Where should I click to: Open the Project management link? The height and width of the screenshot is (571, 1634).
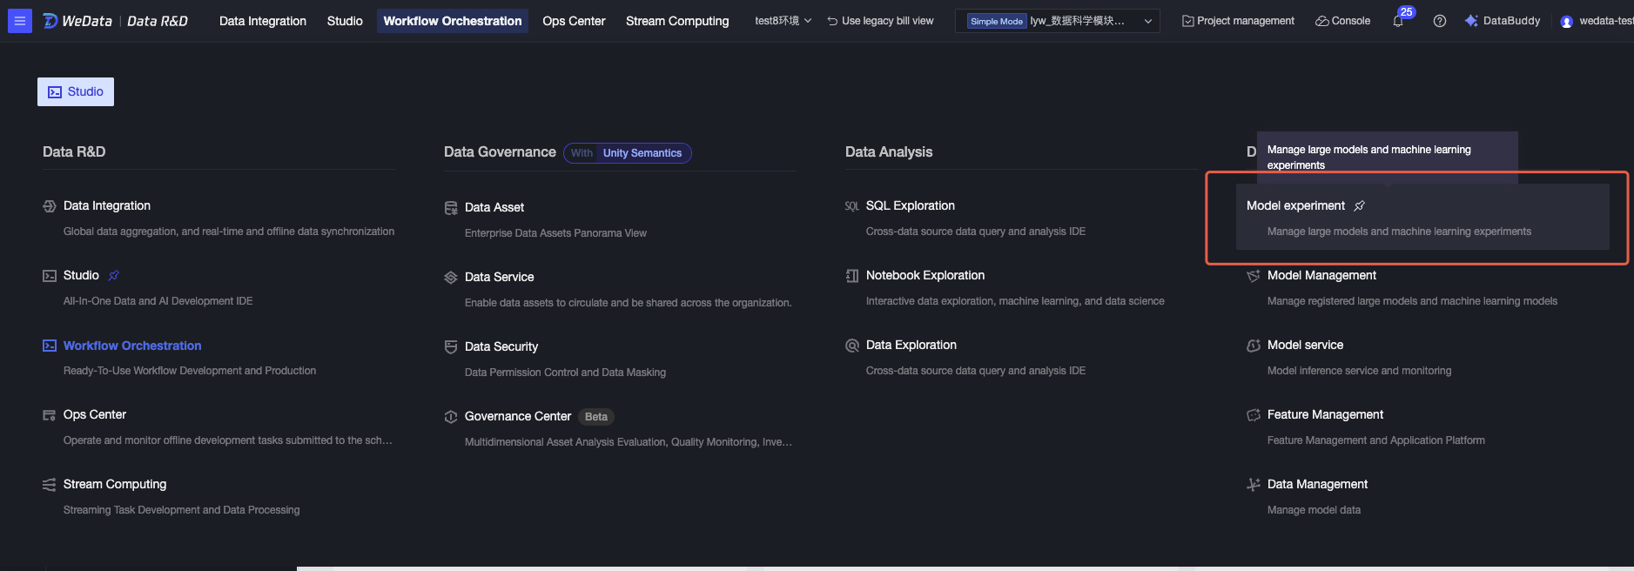pos(1238,21)
